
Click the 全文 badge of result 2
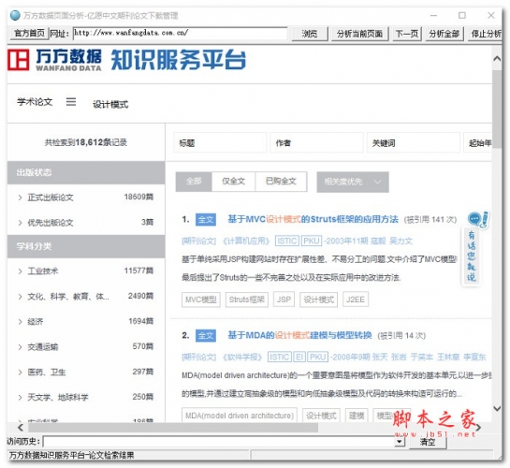tap(206, 336)
